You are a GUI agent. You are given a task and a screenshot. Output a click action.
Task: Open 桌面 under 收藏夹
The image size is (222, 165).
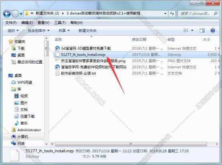pyautogui.click(x=21, y=55)
